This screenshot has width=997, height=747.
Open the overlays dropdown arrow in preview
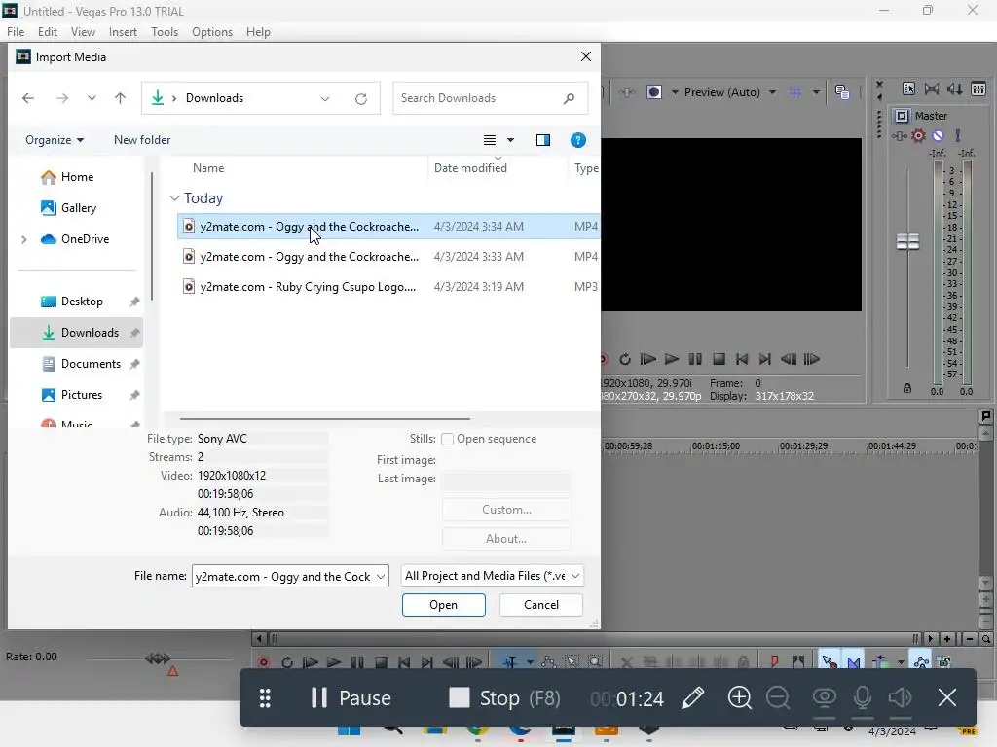[x=816, y=92]
